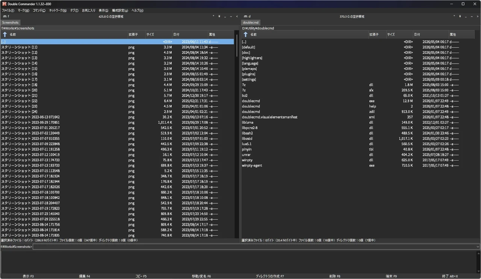
Task: Open drive d selector in right panel
Action: click(x=247, y=17)
